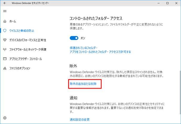181x124 pixels.
Task: Click アプリをコントロールされたフォルダー アクセスで許可する link
Action: pyautogui.click(x=100, y=52)
